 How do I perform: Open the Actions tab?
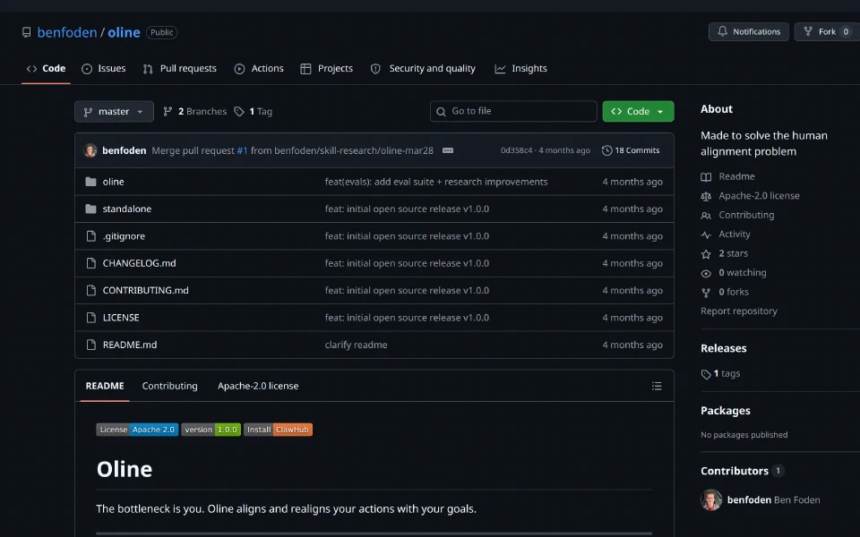point(259,69)
